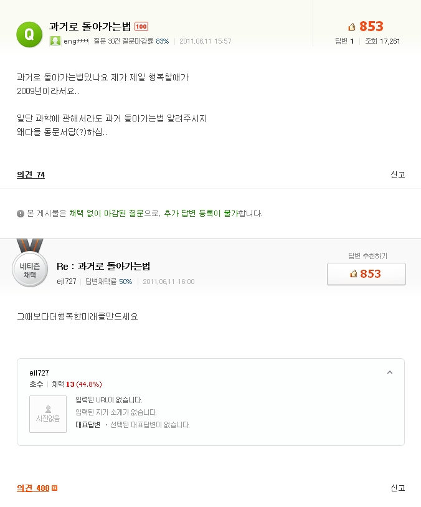This screenshot has height=507, width=421.
Task: Click the 사진없음 profile photo placeholder
Action: 48,414
